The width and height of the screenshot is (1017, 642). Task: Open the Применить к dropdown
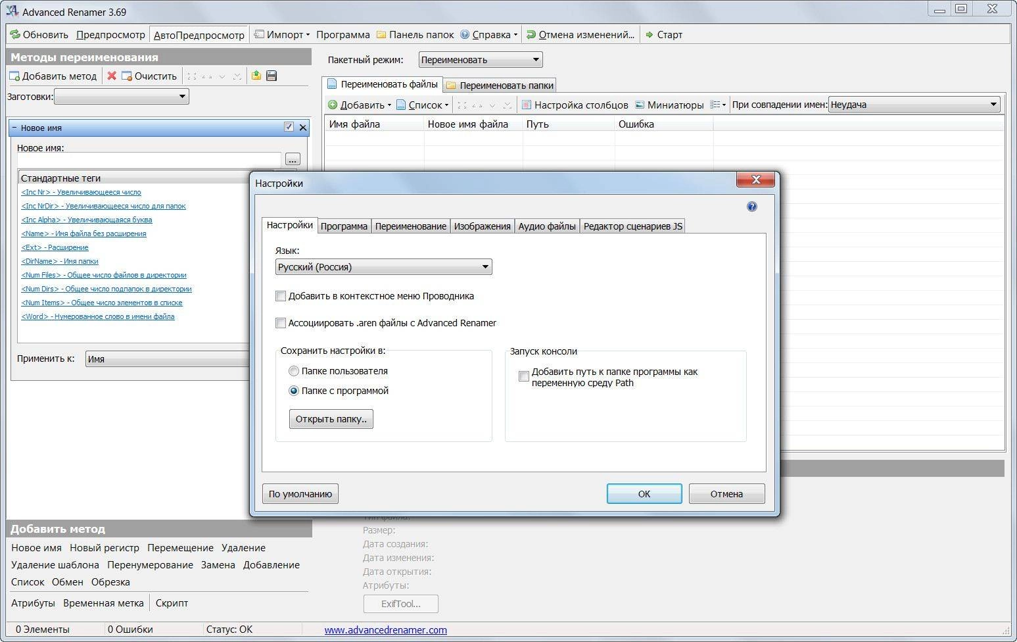point(168,359)
